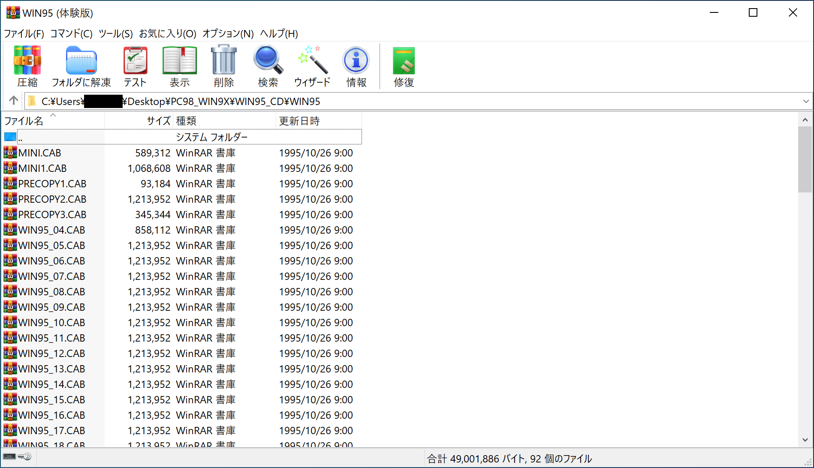This screenshot has height=468, width=814.
Task: Click WinRAR 書庫 type in WIN95_04.CAB row
Action: pyautogui.click(x=206, y=230)
